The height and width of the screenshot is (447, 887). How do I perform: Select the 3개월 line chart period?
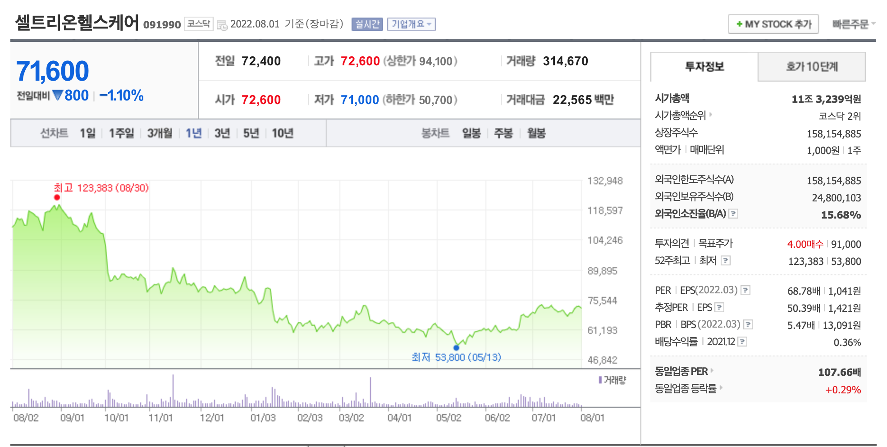[160, 133]
